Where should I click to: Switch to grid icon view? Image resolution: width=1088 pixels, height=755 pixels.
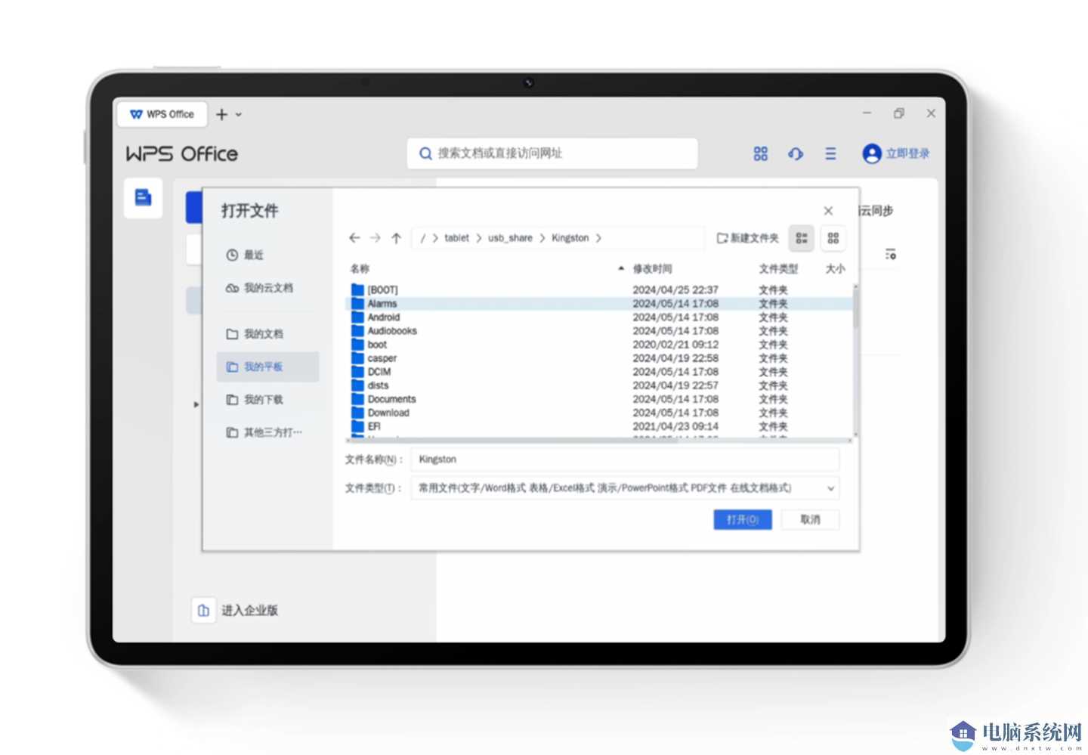833,238
